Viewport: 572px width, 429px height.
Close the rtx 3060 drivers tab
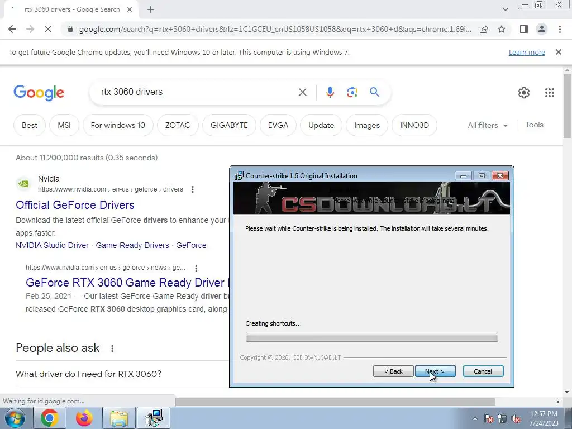pyautogui.click(x=130, y=9)
